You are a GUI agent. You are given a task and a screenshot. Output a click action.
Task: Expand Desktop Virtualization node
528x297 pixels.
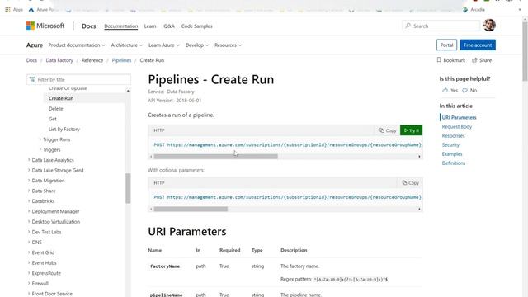pos(29,222)
